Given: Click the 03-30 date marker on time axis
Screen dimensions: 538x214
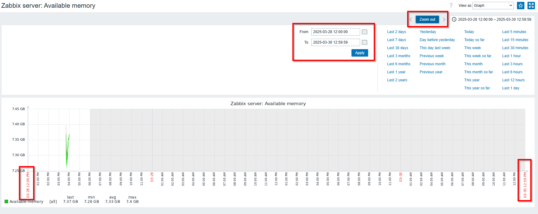Looking at the screenshot, I should point(401,177).
